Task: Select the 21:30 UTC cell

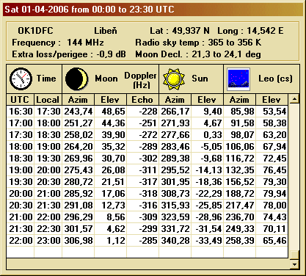Action: [21, 229]
